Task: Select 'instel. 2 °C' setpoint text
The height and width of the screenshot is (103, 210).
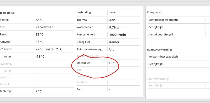Action: (x=54, y=49)
